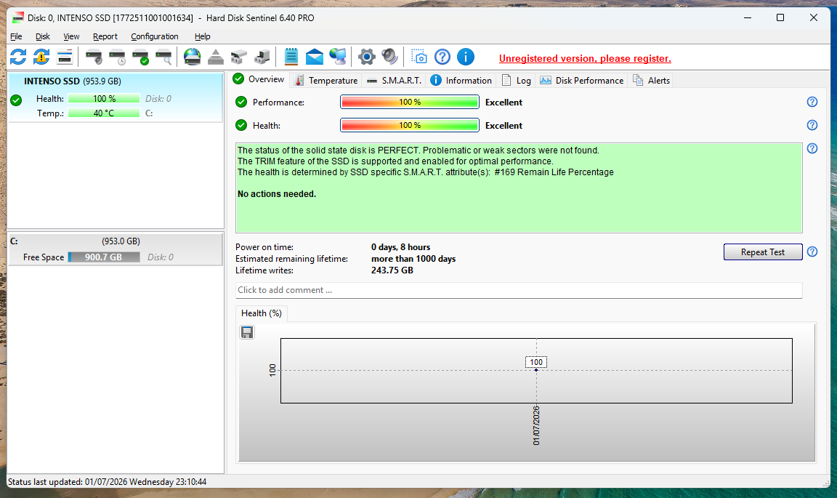The height and width of the screenshot is (498, 837).
Task: Open the Report menu
Action: (x=105, y=36)
